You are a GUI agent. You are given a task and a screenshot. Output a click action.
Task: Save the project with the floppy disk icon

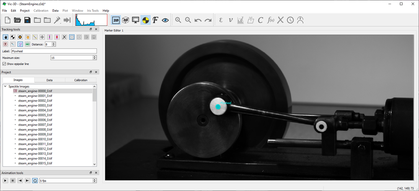point(27,20)
